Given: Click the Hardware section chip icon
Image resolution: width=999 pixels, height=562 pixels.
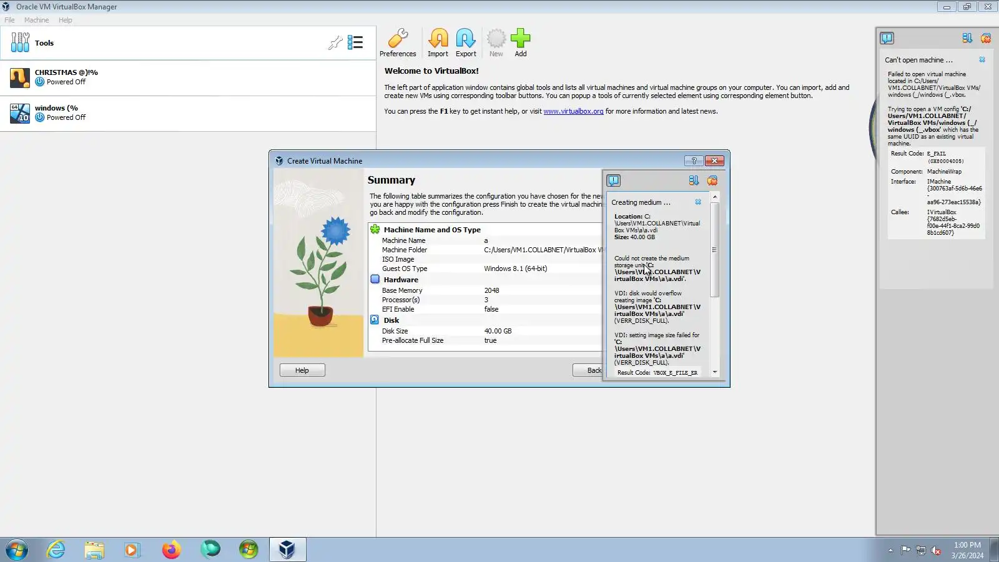Looking at the screenshot, I should tap(375, 280).
